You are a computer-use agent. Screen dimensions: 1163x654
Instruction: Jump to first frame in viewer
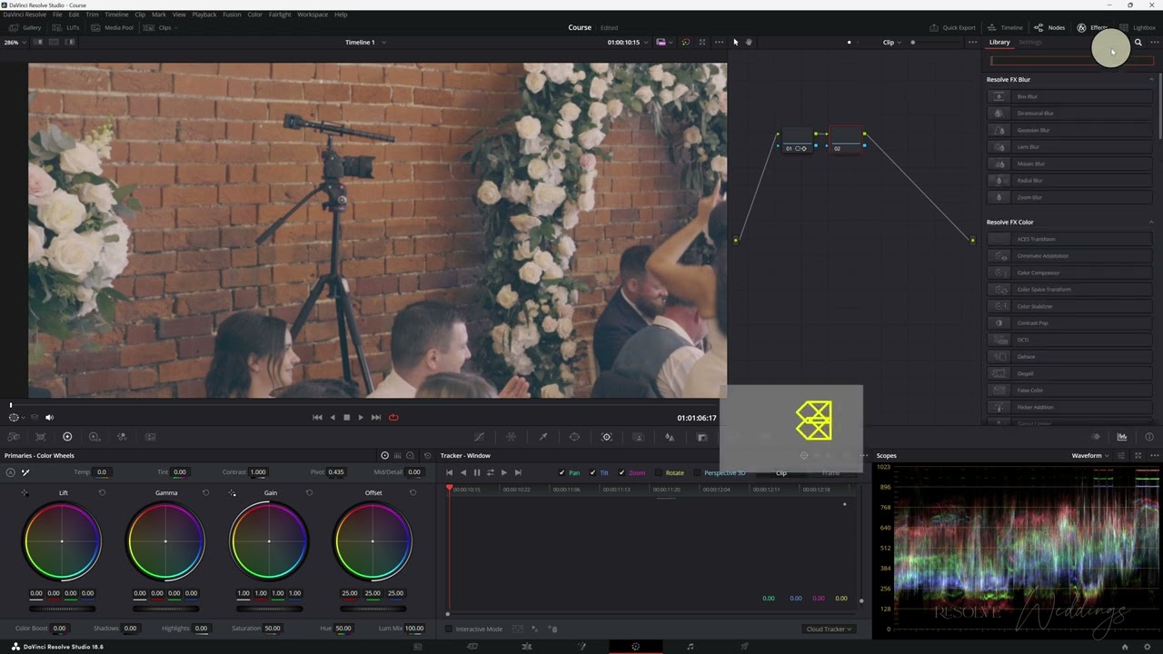click(317, 418)
